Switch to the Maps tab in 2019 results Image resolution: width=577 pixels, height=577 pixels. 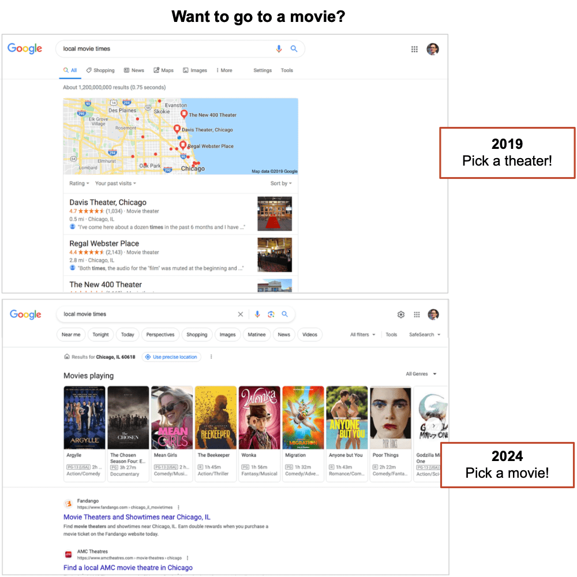[163, 70]
